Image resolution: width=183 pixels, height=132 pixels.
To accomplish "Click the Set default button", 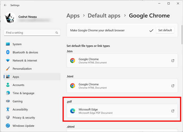I will click(165, 30).
